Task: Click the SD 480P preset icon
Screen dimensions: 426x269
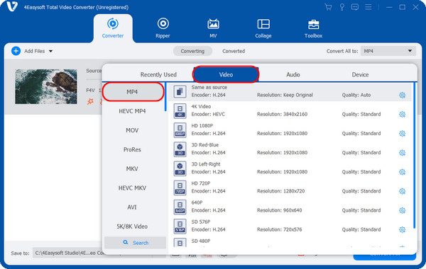Action: click(x=180, y=242)
